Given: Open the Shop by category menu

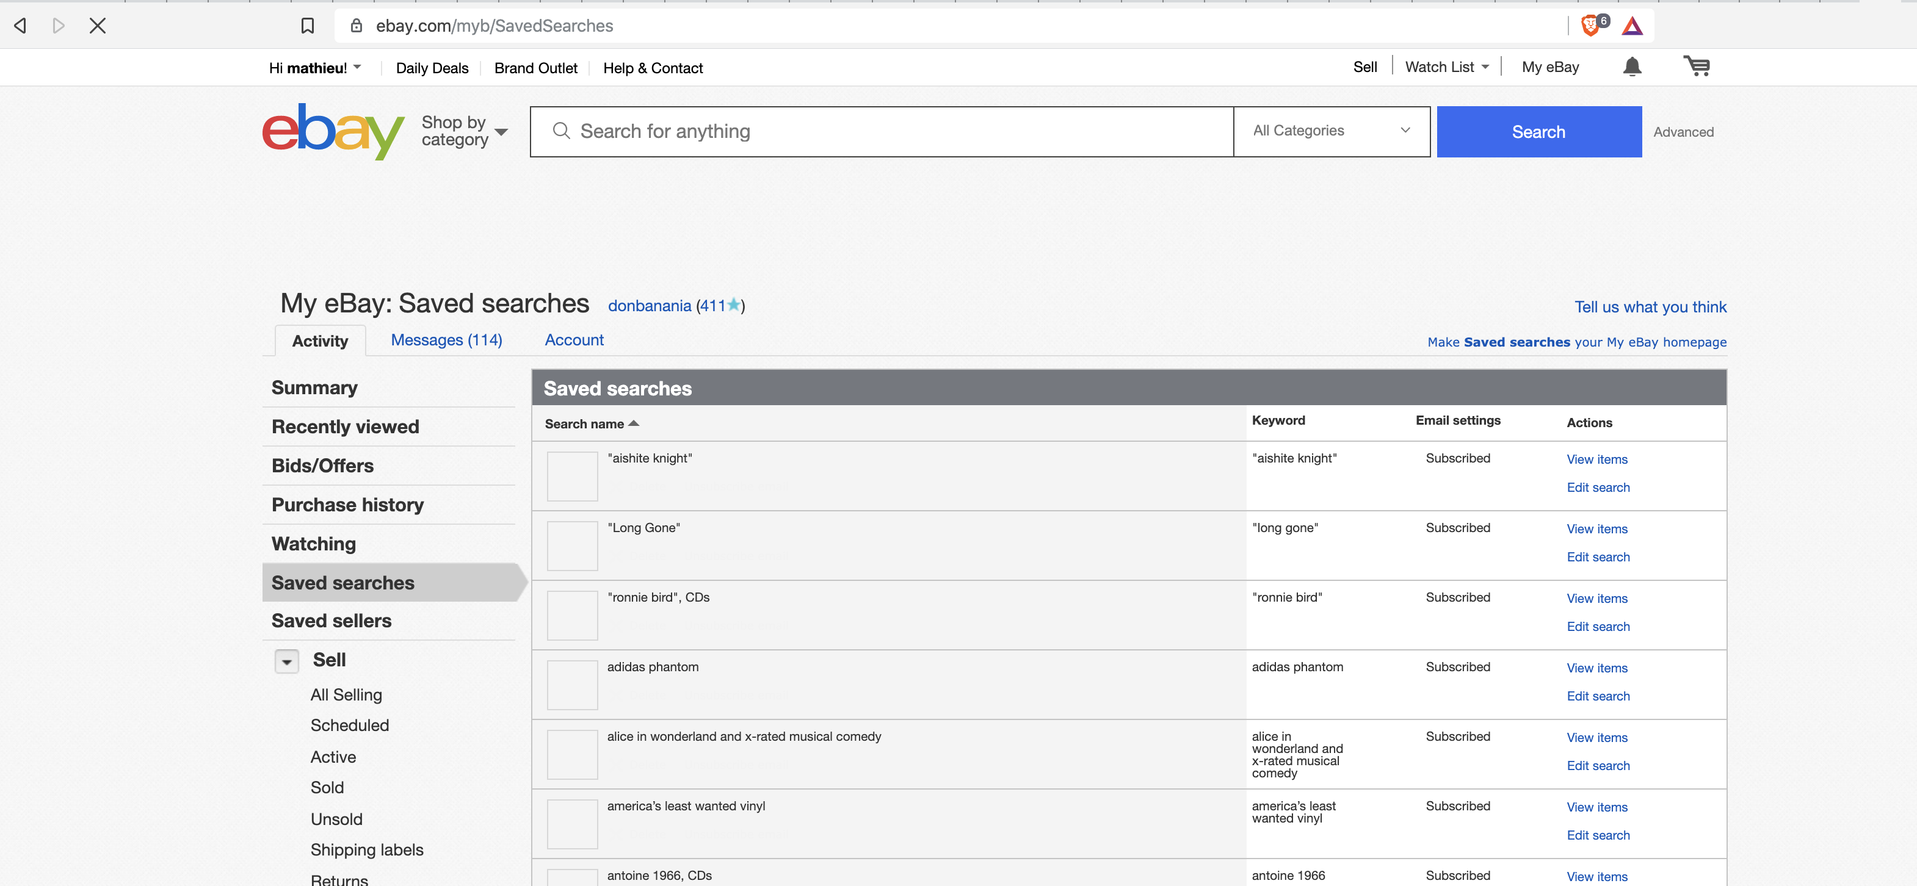Looking at the screenshot, I should tap(465, 131).
